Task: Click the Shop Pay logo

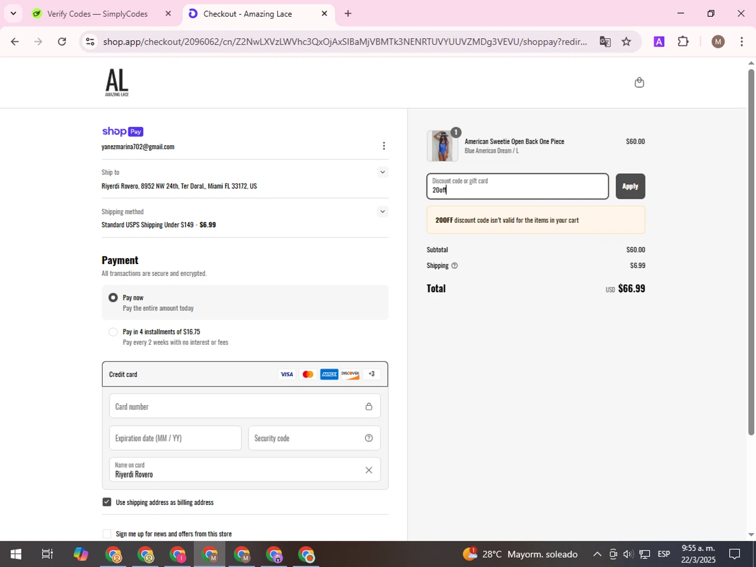Action: tap(122, 132)
